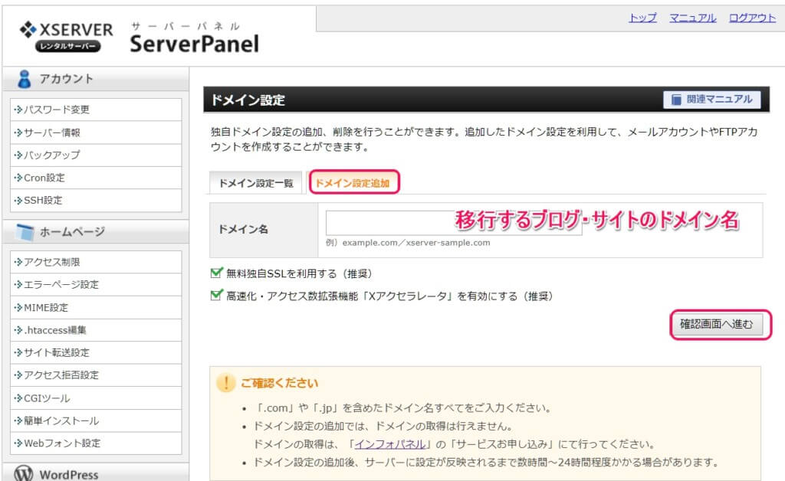This screenshot has height=481, width=785.
Task: Select Cron設定 from Account menu
Action: click(x=44, y=178)
